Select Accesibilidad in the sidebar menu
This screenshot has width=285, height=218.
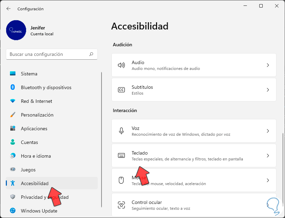click(35, 183)
